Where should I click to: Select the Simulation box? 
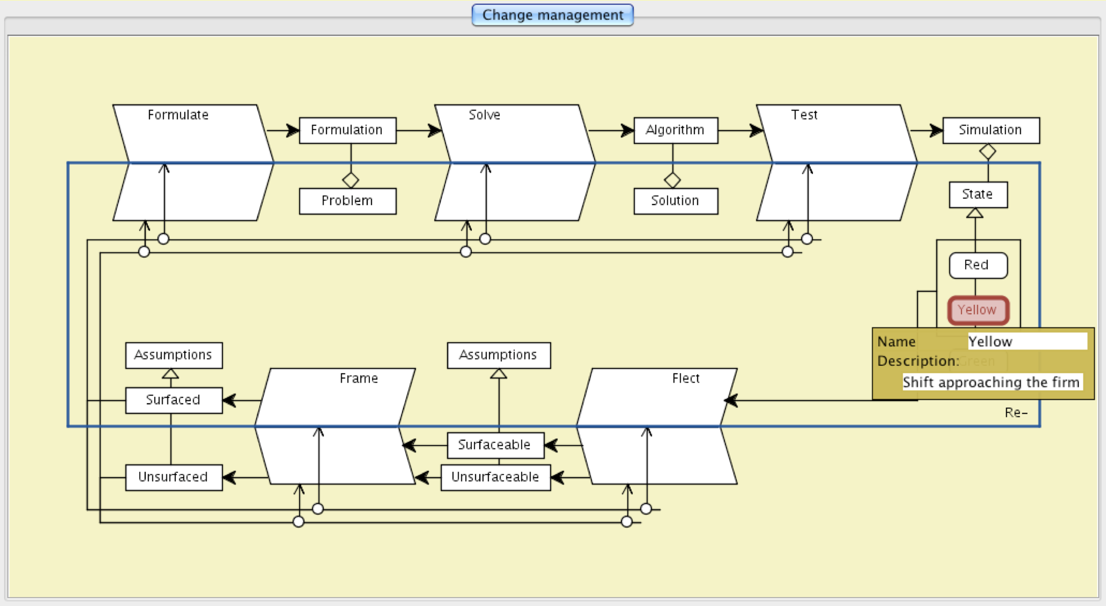point(991,131)
